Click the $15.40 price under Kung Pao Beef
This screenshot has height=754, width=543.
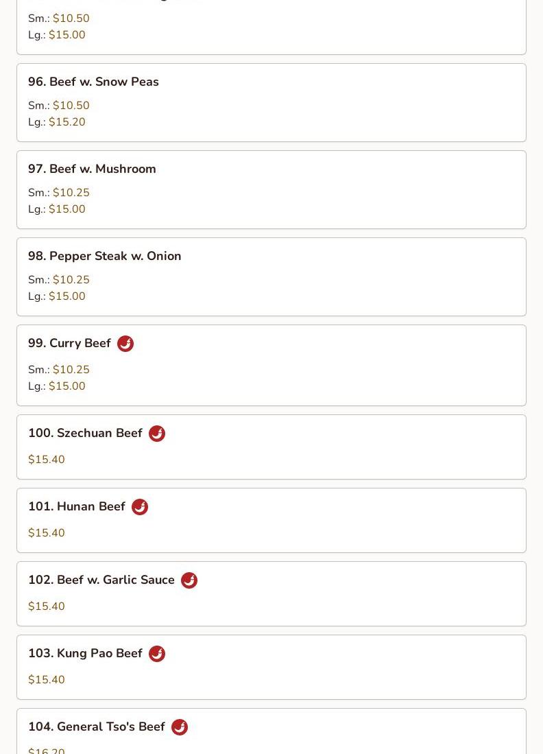(x=47, y=679)
